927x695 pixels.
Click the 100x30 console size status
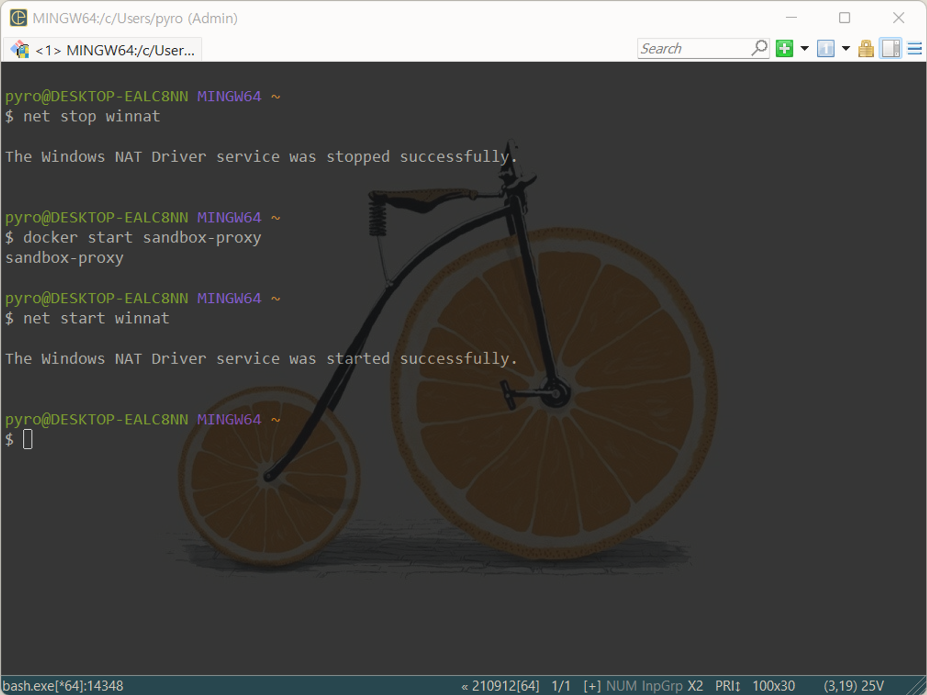774,686
